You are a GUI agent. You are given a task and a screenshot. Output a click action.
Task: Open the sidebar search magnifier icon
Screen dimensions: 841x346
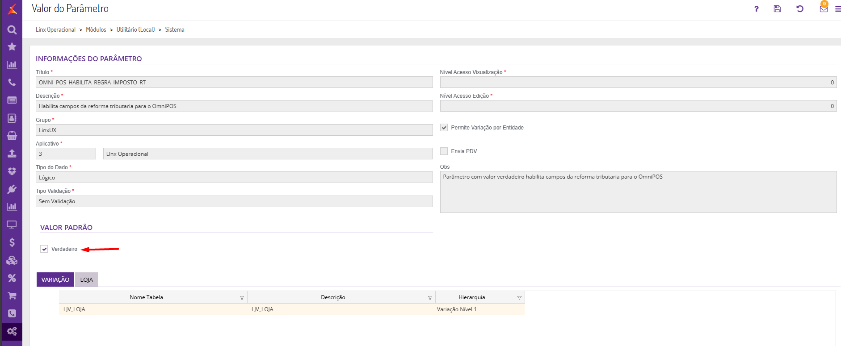pyautogui.click(x=12, y=30)
